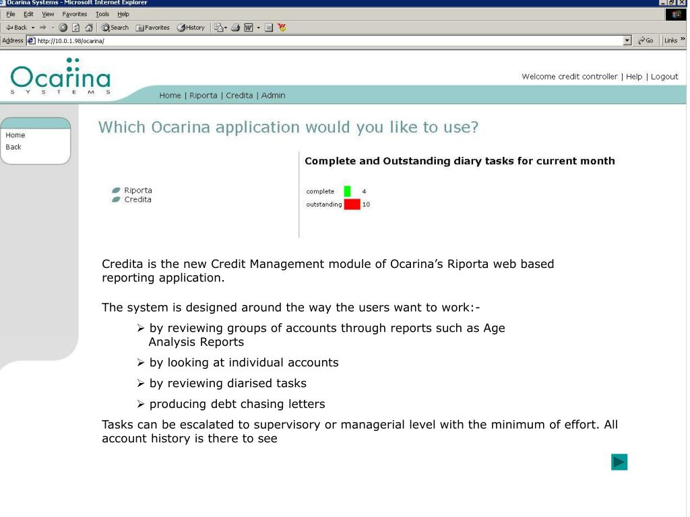The height and width of the screenshot is (517, 690).
Task: Click the Ocarina Systems logo
Action: (61, 76)
